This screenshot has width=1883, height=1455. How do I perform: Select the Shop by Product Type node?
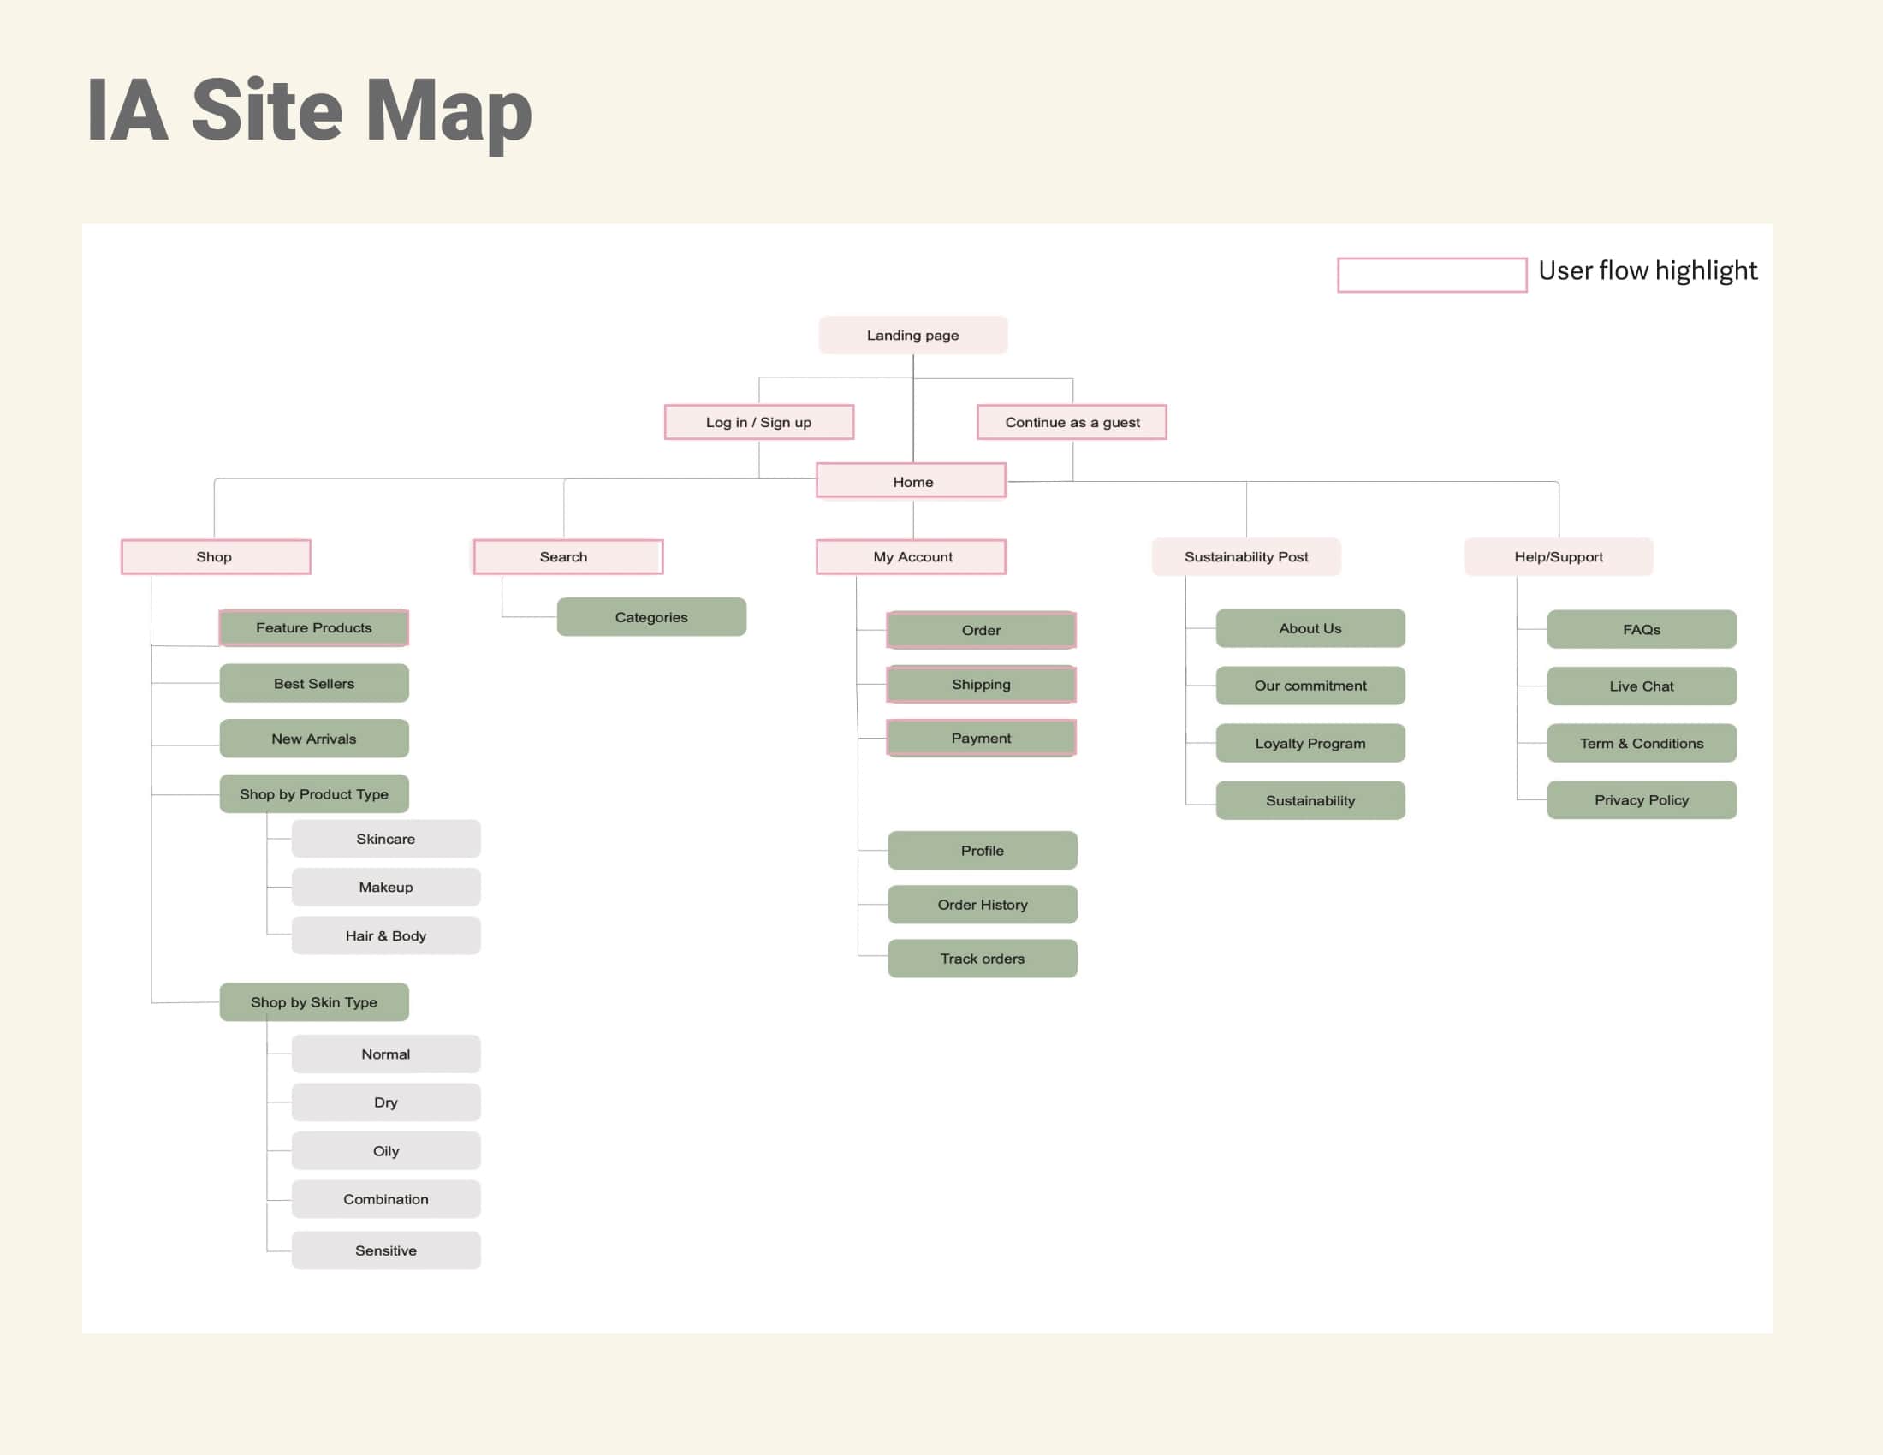click(x=314, y=794)
